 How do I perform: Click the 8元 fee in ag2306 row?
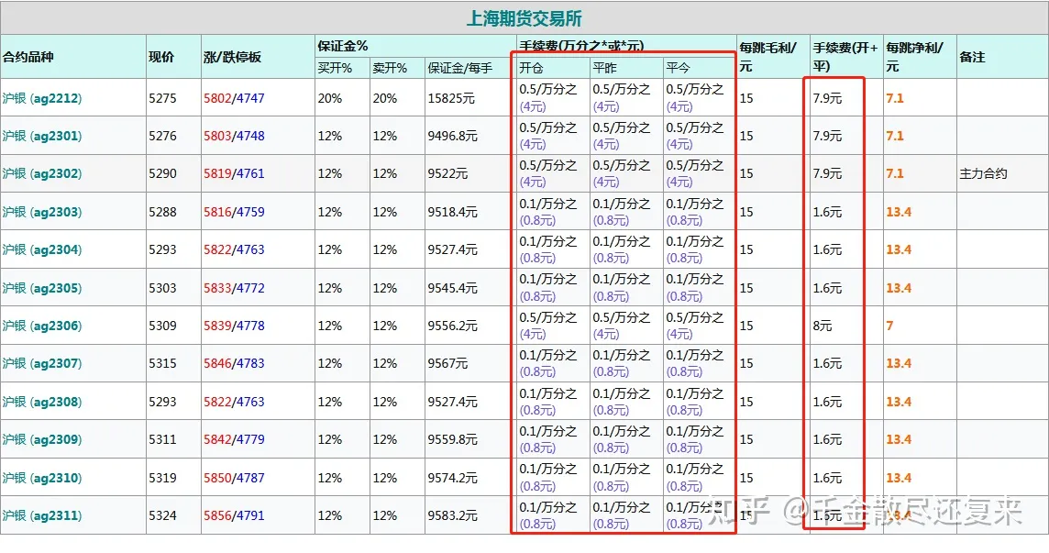pos(823,326)
